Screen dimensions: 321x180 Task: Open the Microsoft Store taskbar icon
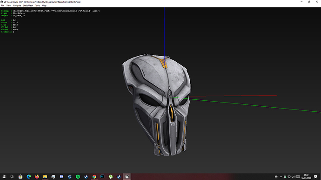[x=20, y=177]
